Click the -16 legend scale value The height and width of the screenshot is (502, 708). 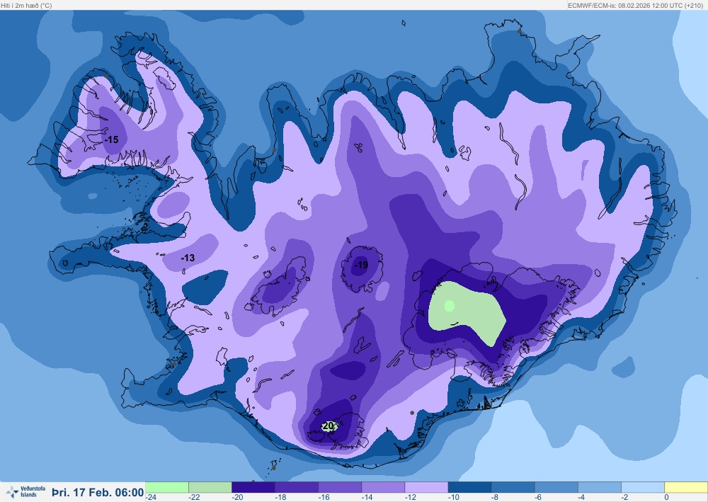pos(324,498)
